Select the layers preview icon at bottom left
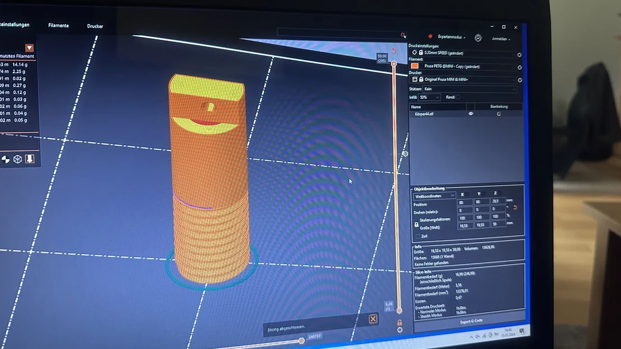 tap(30, 159)
